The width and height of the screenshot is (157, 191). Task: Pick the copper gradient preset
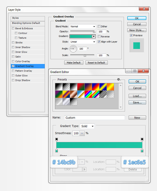tap(74, 94)
